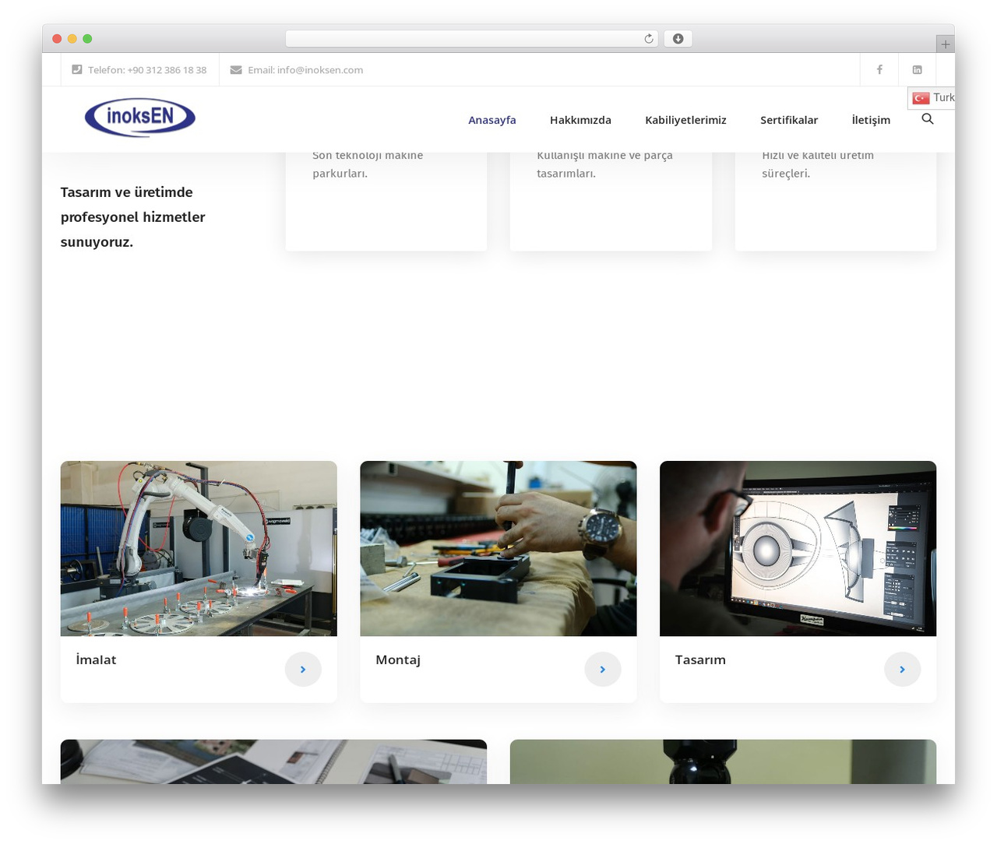Screen dimensions: 997x844
Task: Click the İmalat card title
Action: pyautogui.click(x=96, y=659)
